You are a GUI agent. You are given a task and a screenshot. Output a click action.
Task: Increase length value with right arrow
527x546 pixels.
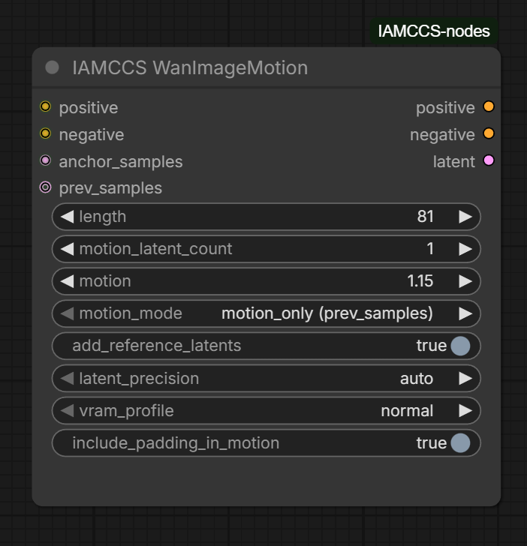pyautogui.click(x=465, y=217)
